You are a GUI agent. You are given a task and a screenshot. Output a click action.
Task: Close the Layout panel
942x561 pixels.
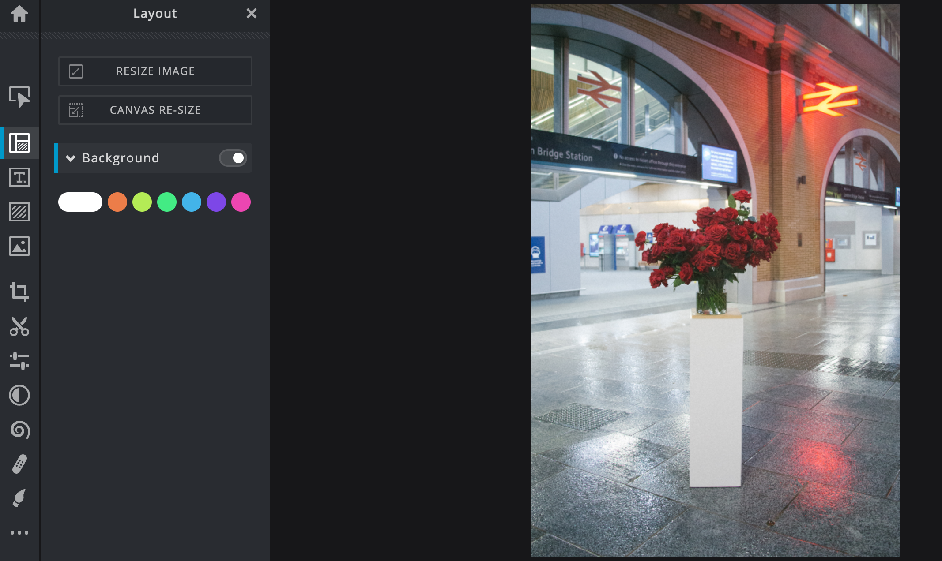pyautogui.click(x=252, y=14)
